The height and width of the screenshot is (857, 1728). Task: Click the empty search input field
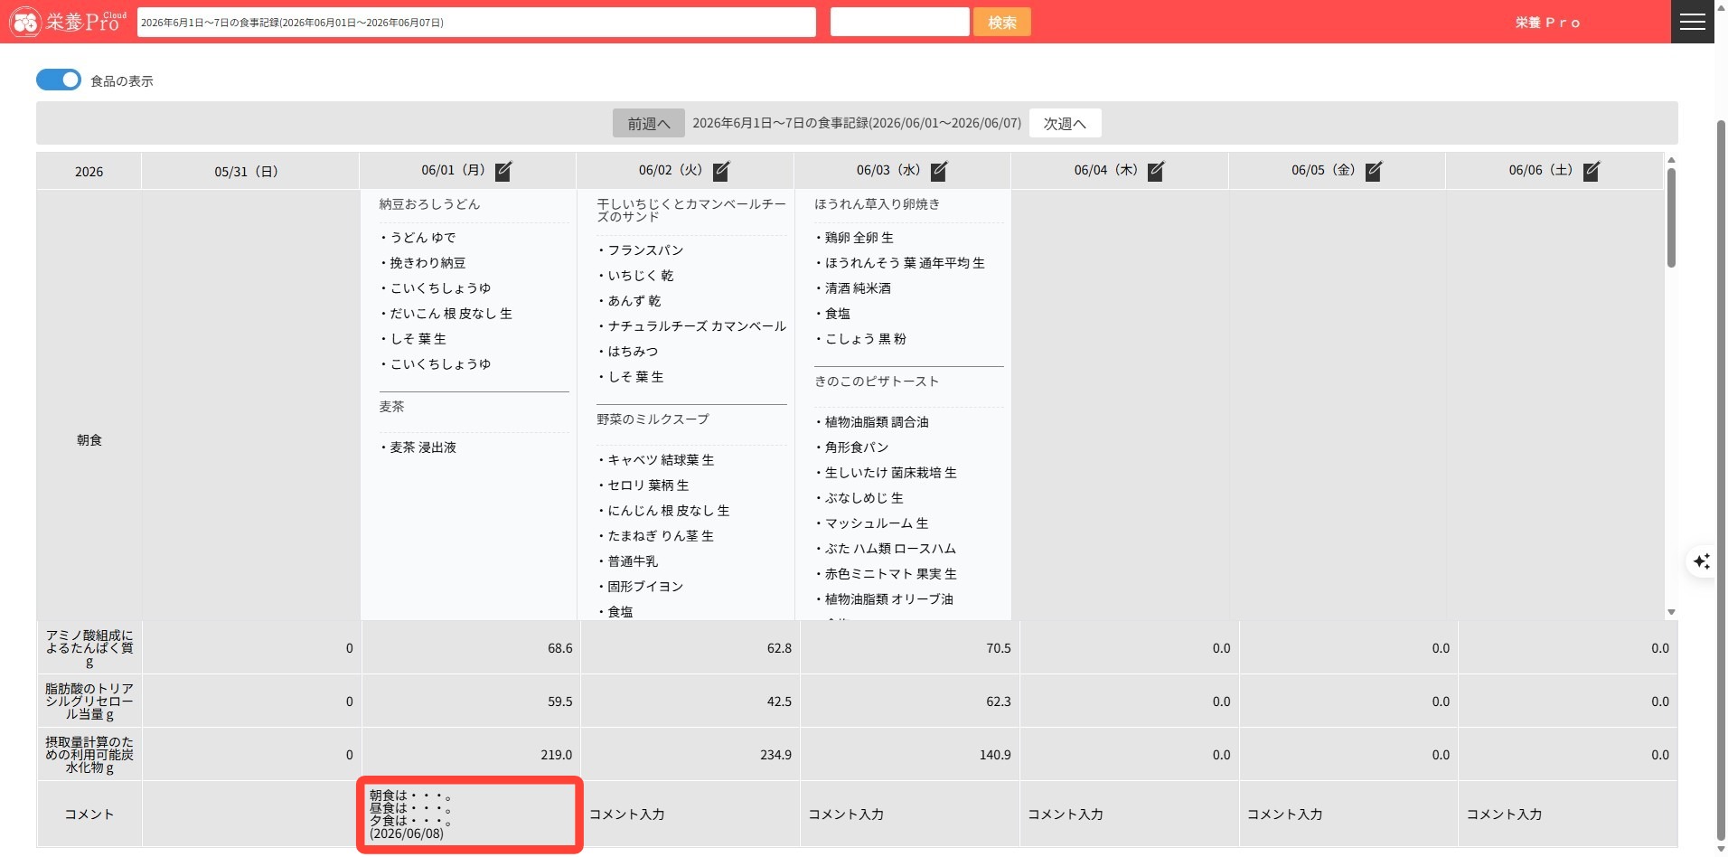pyautogui.click(x=899, y=23)
